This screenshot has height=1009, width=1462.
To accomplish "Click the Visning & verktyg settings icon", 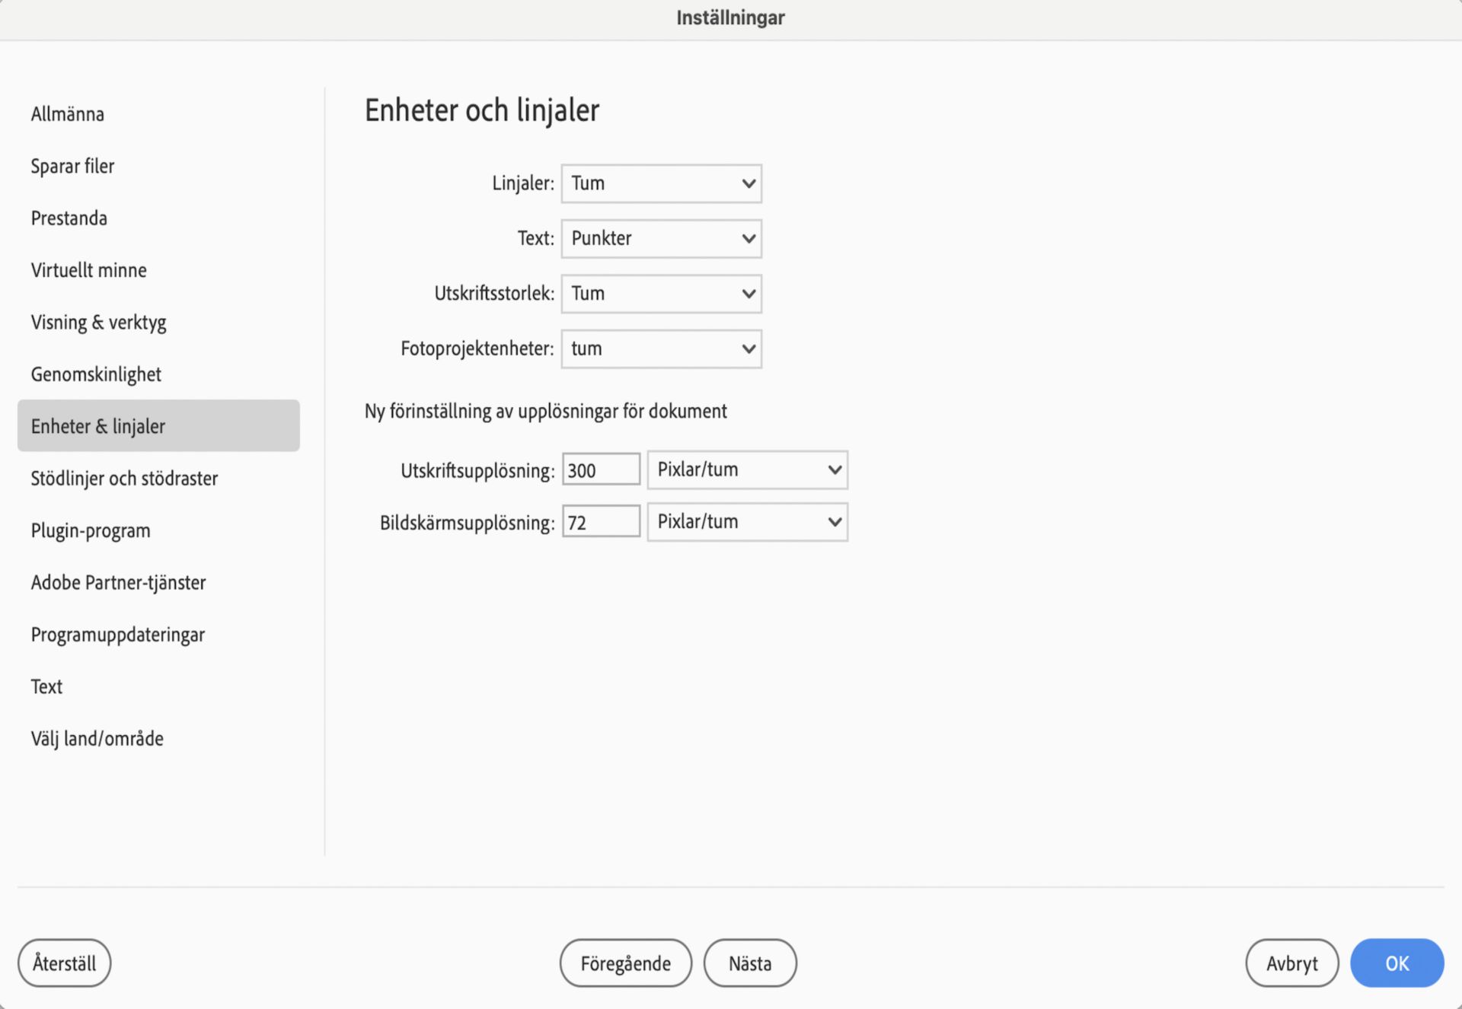I will click(x=100, y=322).
